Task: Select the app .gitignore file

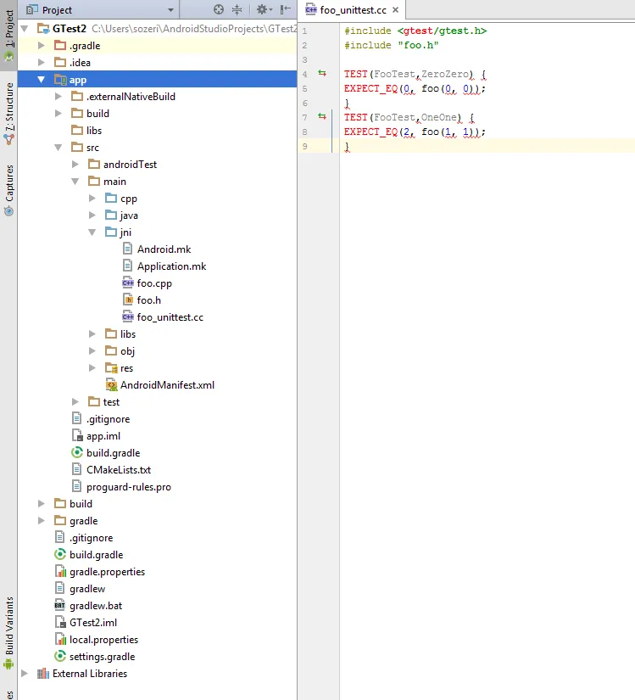Action: tap(109, 419)
